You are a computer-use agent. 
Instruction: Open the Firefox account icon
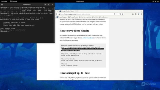[x=138, y=14]
